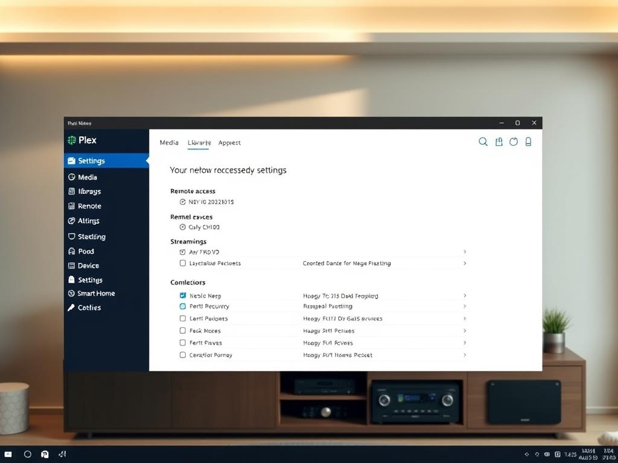This screenshot has height=463, width=618.
Task: Click the 'Streamings' section label
Action: (x=188, y=242)
